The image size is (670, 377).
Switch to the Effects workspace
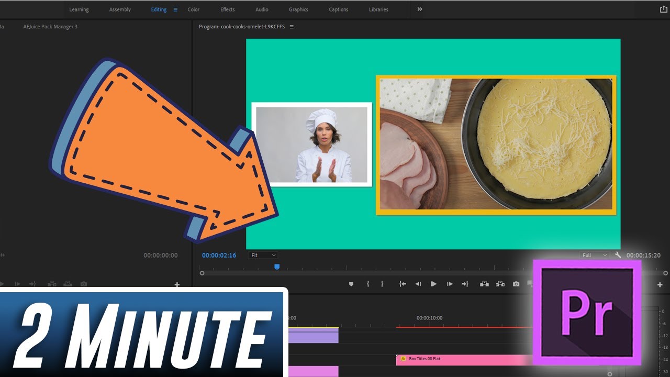click(228, 9)
